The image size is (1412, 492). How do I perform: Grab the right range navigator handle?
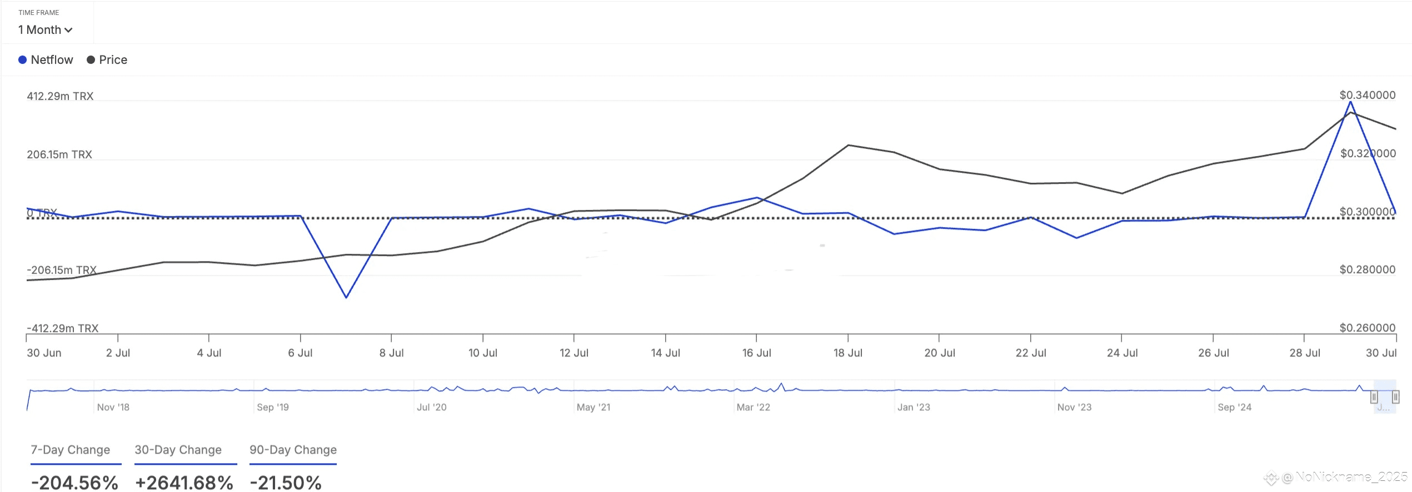[x=1395, y=397]
